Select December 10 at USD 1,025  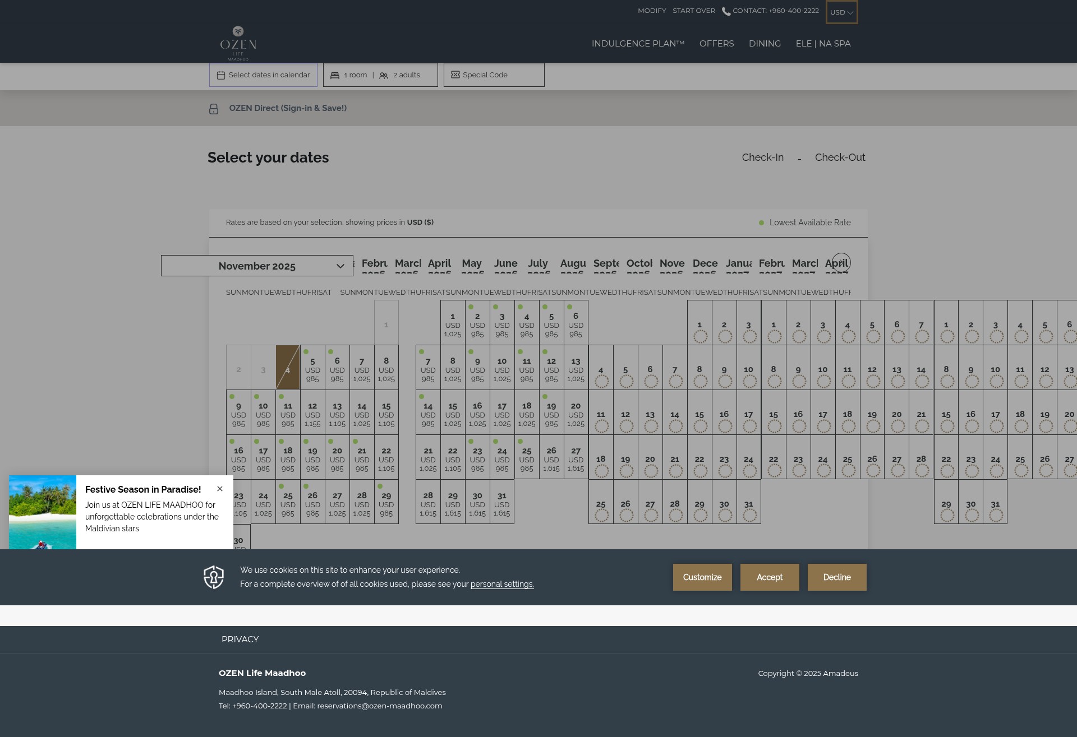502,367
